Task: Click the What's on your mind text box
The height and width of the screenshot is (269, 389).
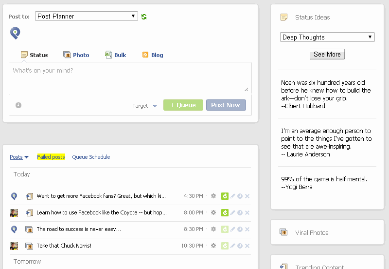Action: click(x=129, y=77)
